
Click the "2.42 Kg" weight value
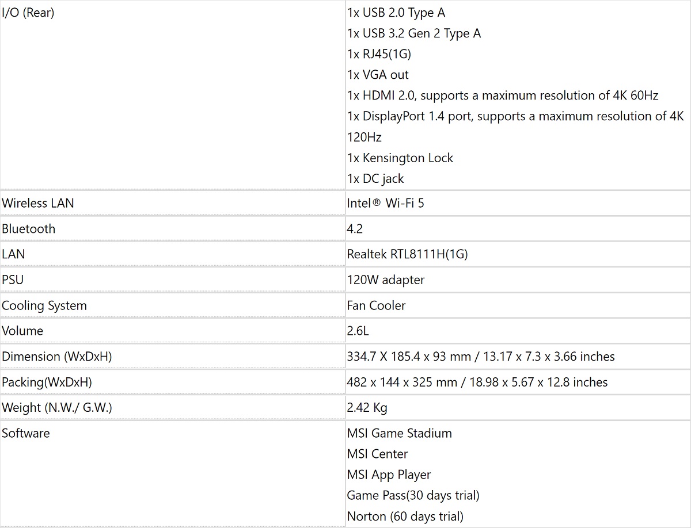tap(367, 408)
